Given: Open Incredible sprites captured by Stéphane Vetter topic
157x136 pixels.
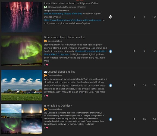Looking at the screenshot, I should (71, 4).
